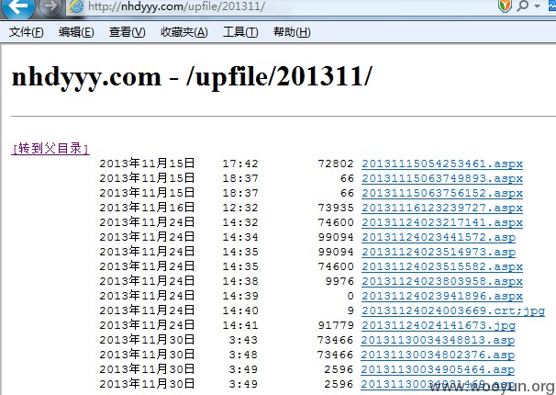556x395 pixels.
Task: Open file 20131124023515582.aspx
Action: click(442, 266)
